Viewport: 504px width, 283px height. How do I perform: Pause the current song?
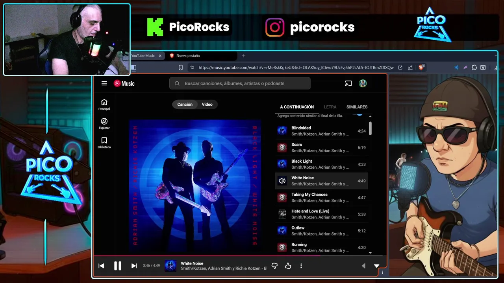[117, 266]
